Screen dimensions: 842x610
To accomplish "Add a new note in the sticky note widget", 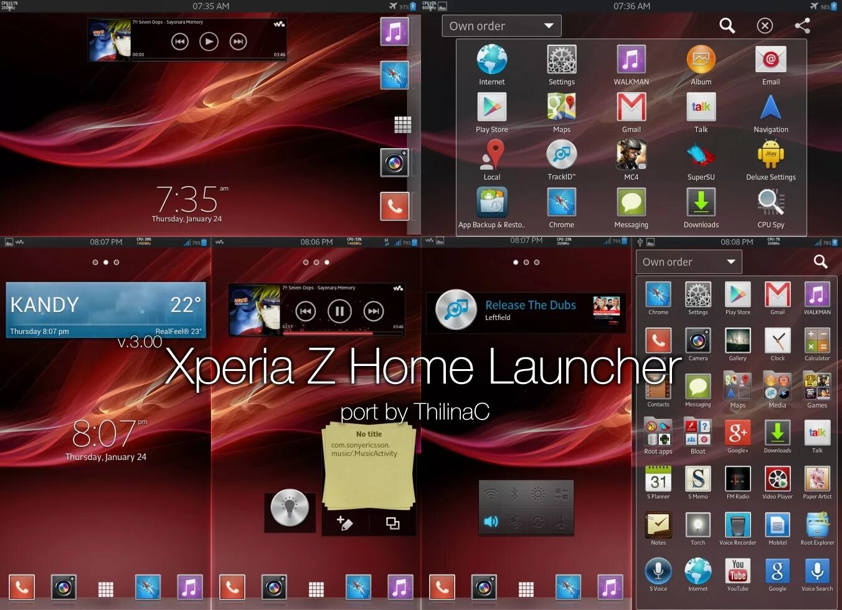I will (344, 523).
